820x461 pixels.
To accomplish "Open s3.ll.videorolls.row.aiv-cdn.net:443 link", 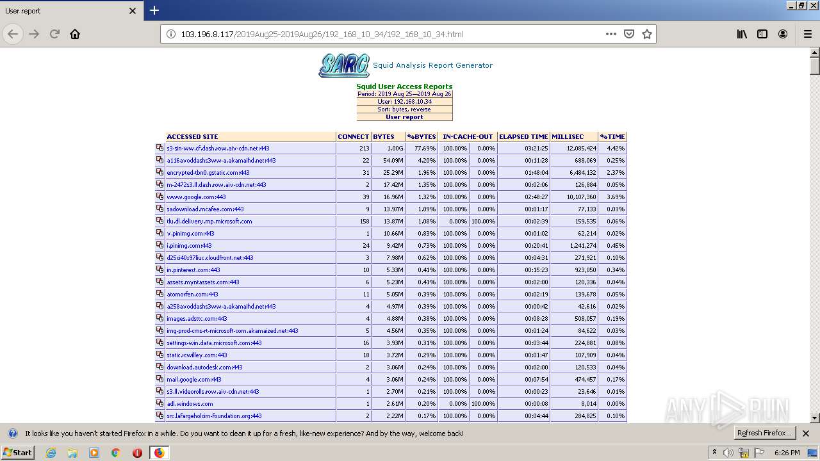I will pyautogui.click(x=213, y=392).
